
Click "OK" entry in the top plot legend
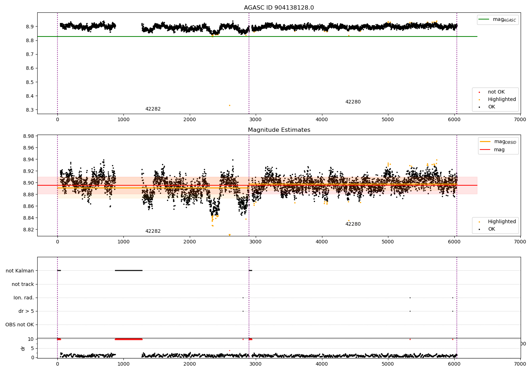pos(491,107)
